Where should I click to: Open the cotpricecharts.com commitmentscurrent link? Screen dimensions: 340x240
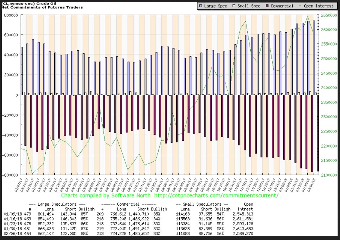(x=216, y=196)
